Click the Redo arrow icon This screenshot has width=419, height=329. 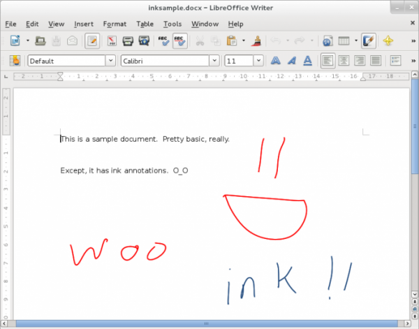pyautogui.click(x=300, y=41)
